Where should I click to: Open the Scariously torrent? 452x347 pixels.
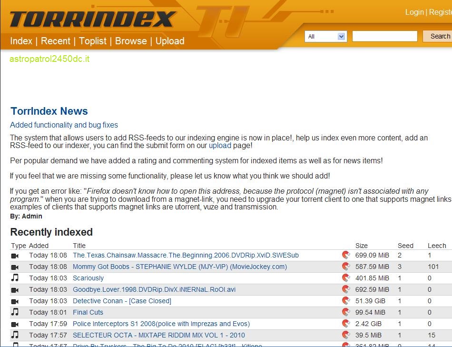88,278
